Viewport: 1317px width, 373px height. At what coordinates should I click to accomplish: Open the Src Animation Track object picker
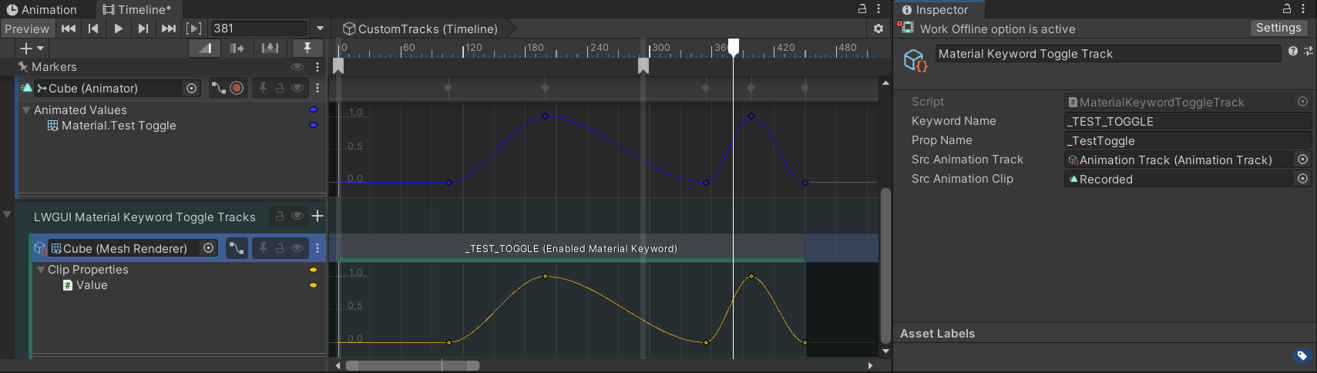(x=1302, y=160)
